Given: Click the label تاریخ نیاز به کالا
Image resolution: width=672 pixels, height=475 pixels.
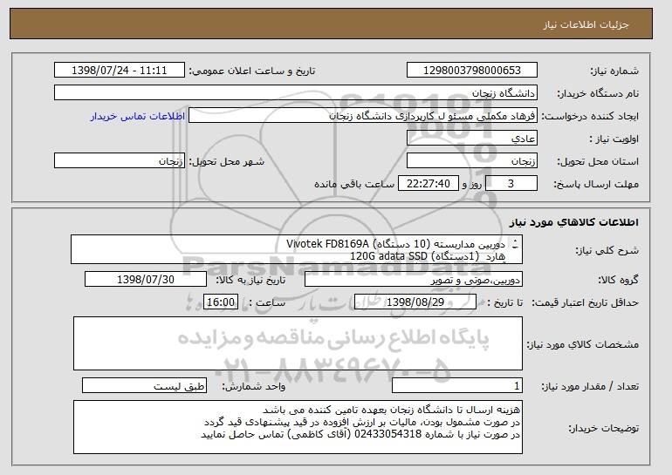Looking at the screenshot, I should click(250, 280).
